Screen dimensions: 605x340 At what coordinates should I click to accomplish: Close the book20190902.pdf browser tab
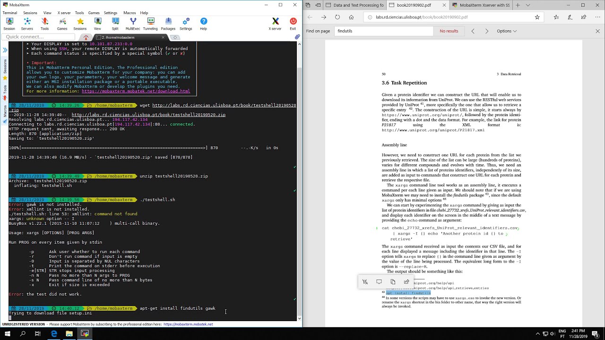[444, 5]
